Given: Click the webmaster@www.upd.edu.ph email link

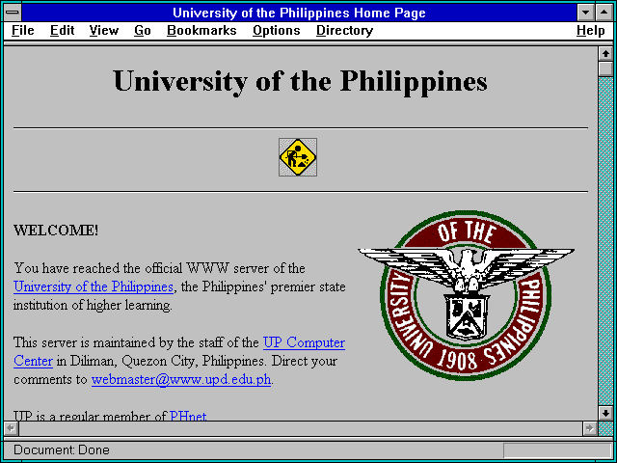Looking at the screenshot, I should point(181,379).
